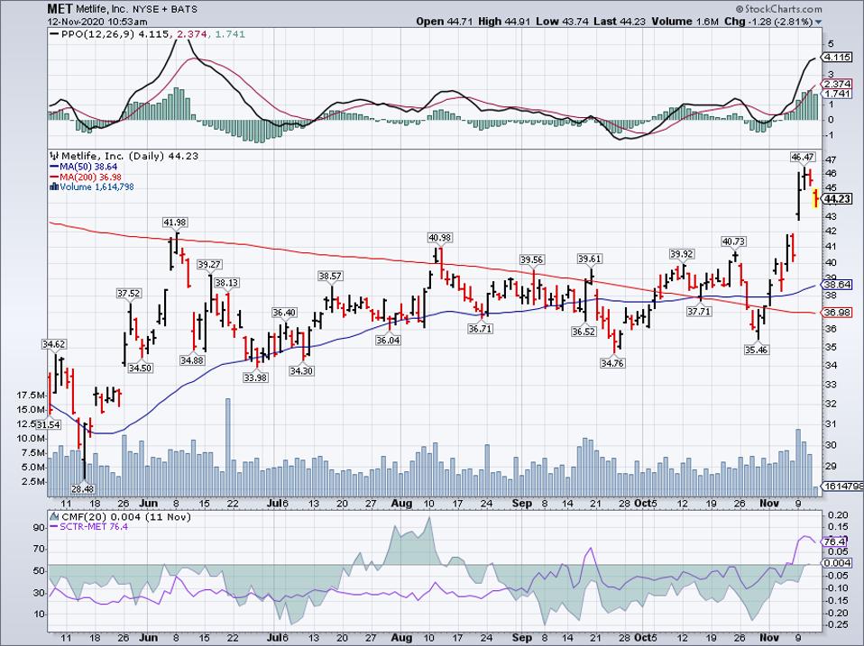Click the 38.64 MA(50) axis tag
Screen dimensions: 864x646
(837, 285)
